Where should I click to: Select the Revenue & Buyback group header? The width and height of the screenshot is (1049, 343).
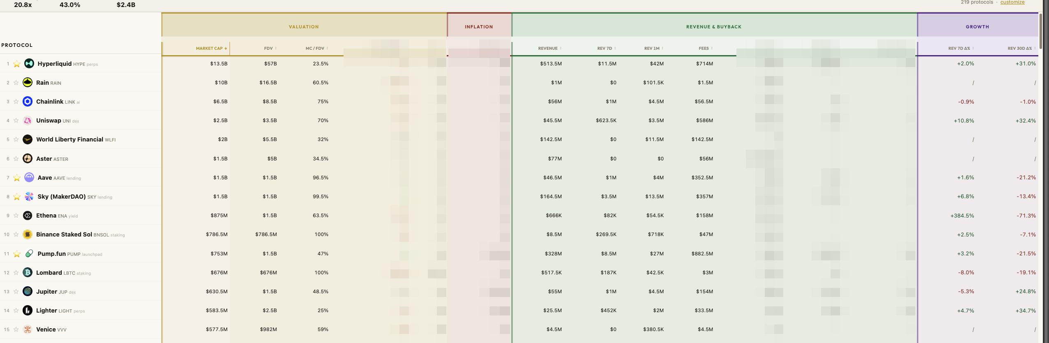(x=714, y=27)
